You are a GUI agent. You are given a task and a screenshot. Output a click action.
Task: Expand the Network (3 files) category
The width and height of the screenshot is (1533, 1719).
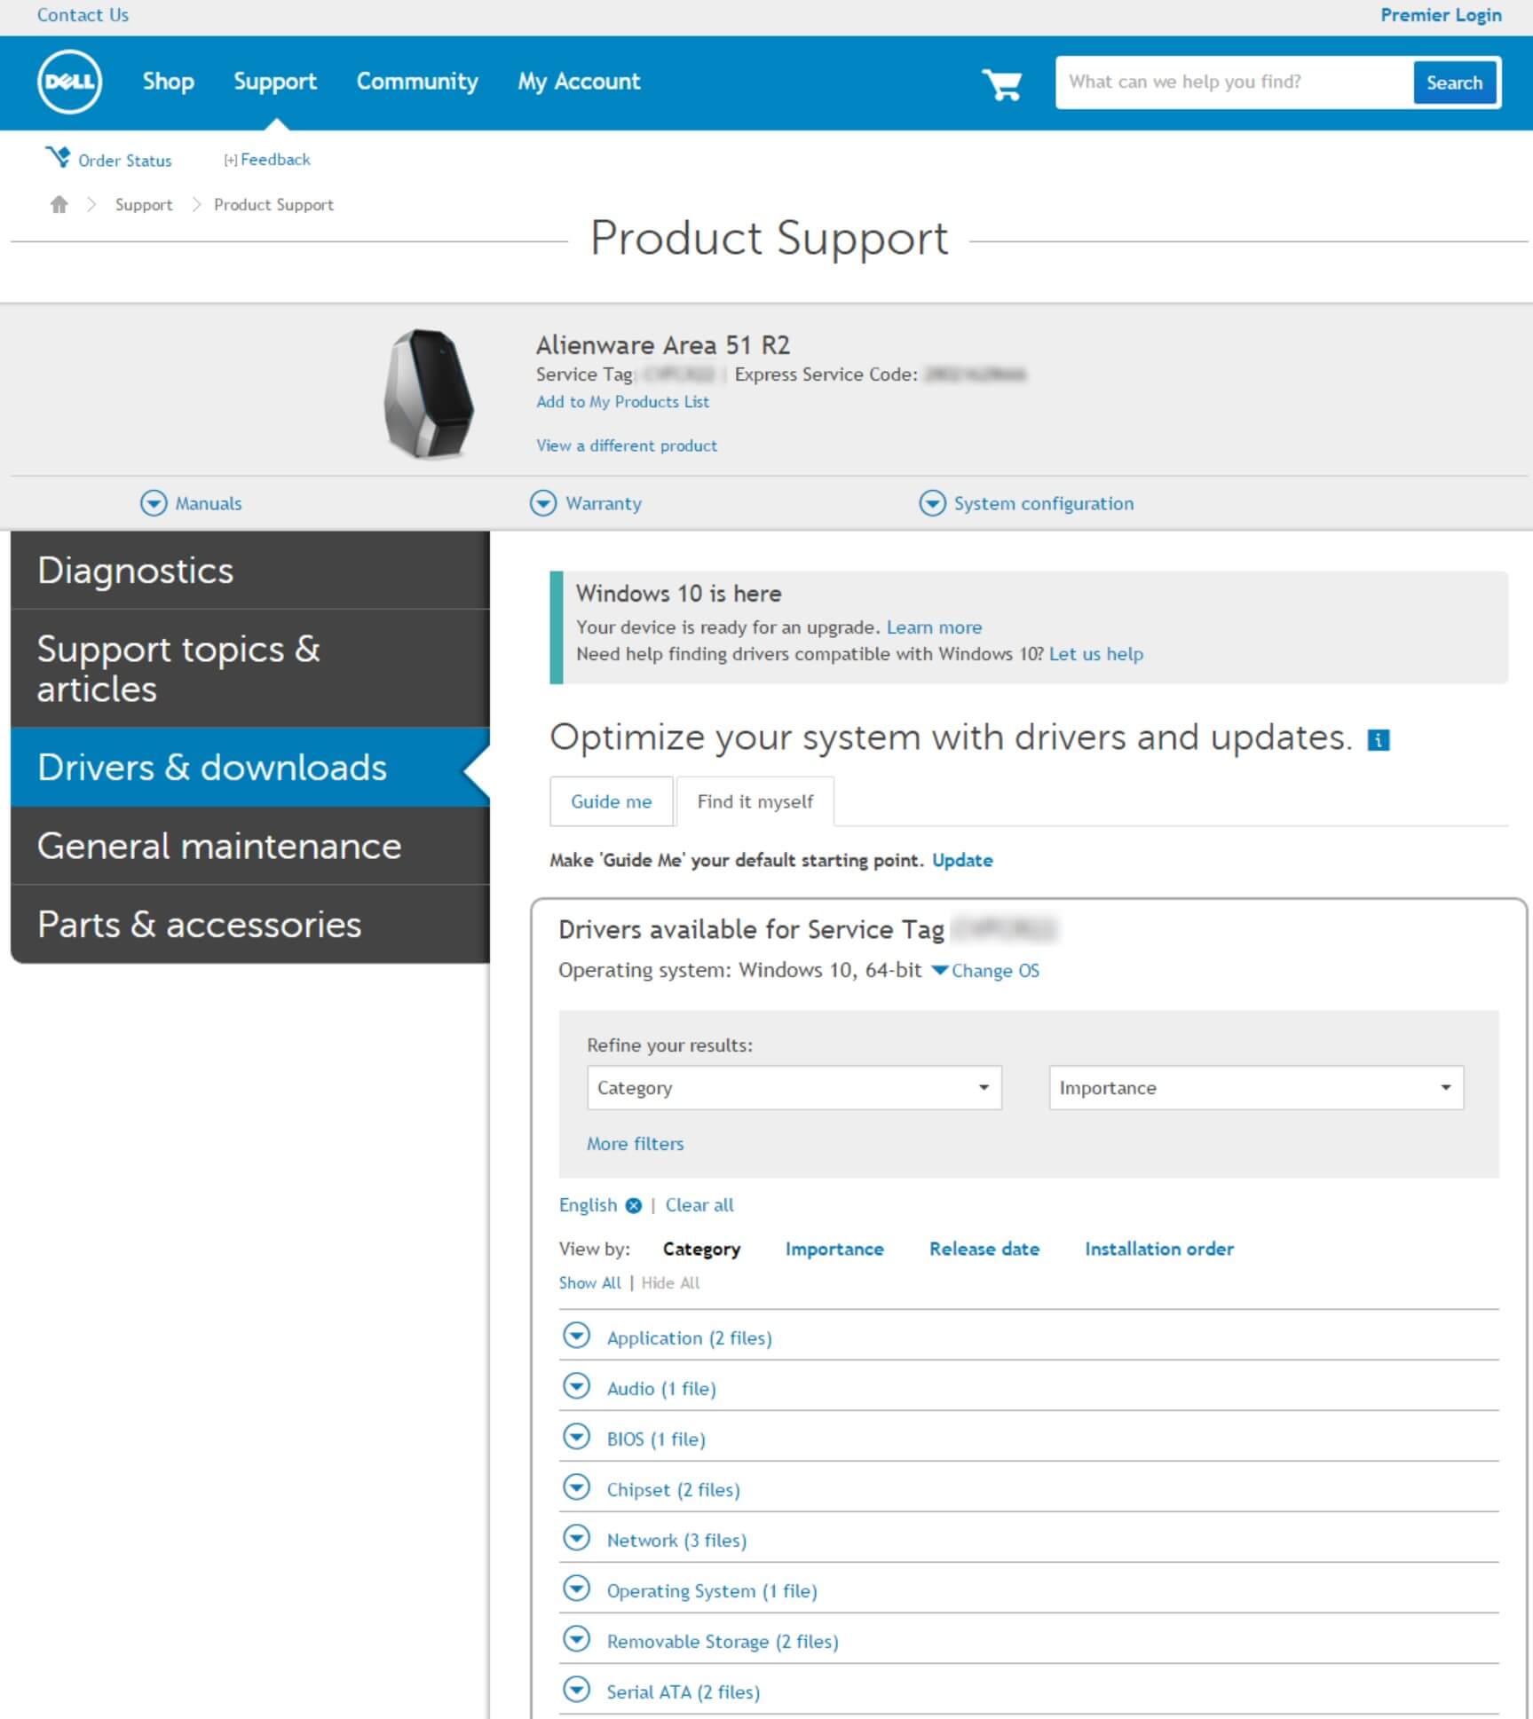pos(577,1538)
